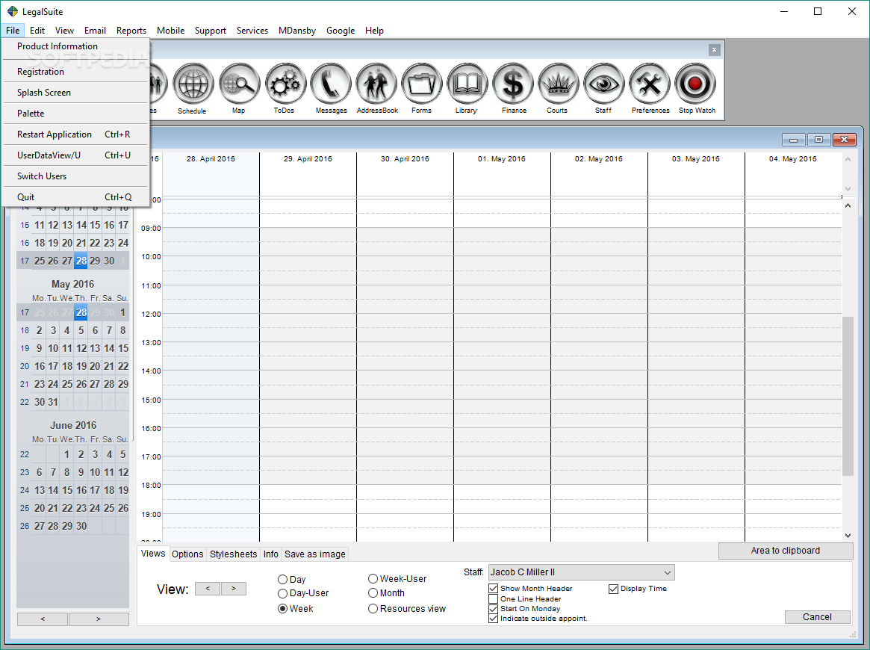The width and height of the screenshot is (870, 650).
Task: Click the Area to clipboard button
Action: click(785, 551)
